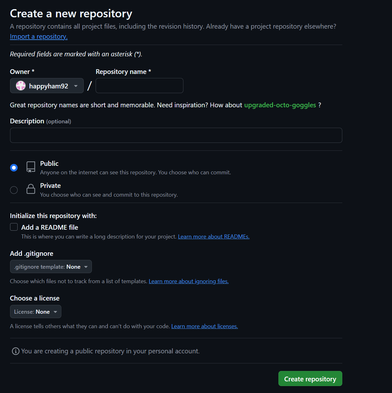Screen dimensions: 392x393
Task: Click the Public repository book icon
Action: point(31,167)
